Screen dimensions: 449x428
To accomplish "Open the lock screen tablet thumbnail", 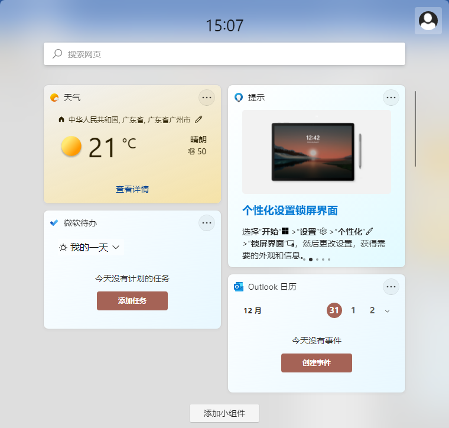I will point(317,152).
